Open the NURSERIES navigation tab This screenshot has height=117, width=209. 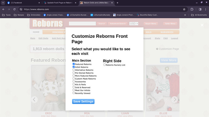coord(167,32)
